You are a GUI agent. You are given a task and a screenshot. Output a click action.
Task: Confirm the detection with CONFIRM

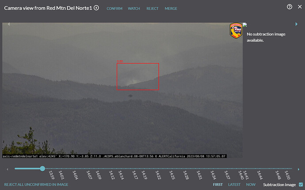114,8
